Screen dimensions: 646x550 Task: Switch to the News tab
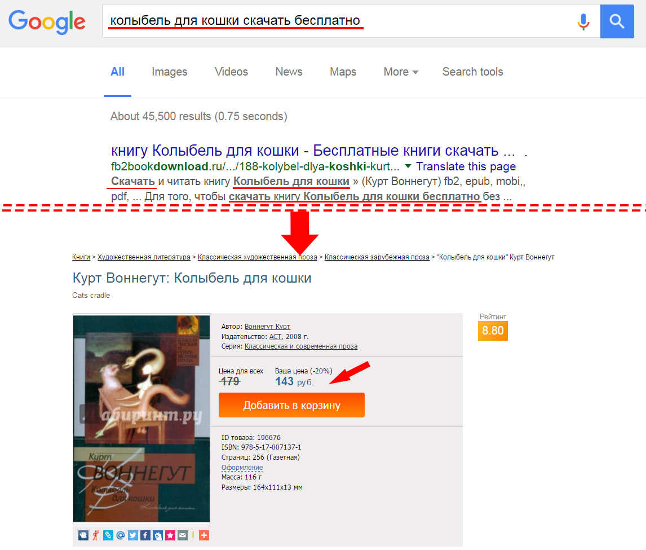pyautogui.click(x=289, y=72)
